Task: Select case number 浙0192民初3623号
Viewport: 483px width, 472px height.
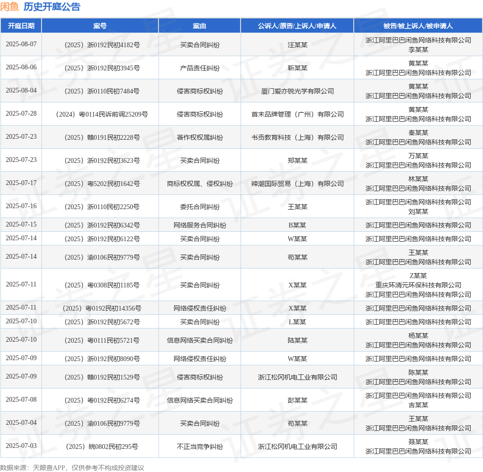Action: [102, 160]
